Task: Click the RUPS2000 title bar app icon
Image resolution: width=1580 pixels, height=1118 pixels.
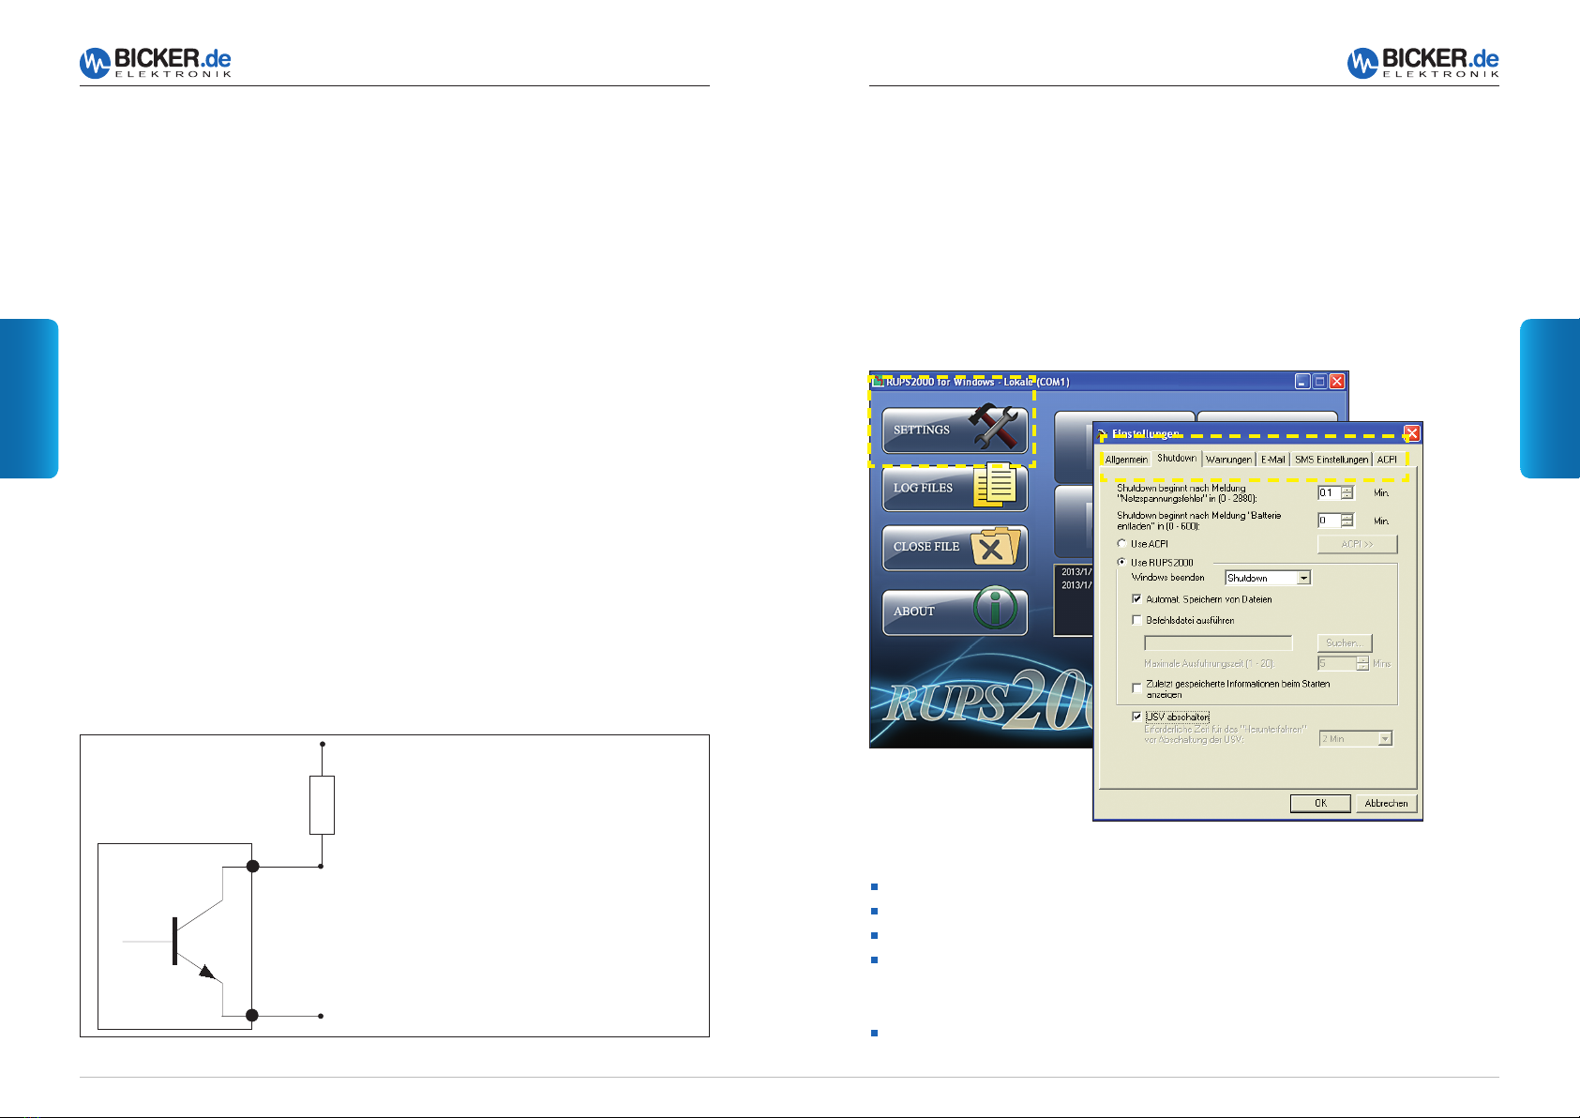Action: 878,382
